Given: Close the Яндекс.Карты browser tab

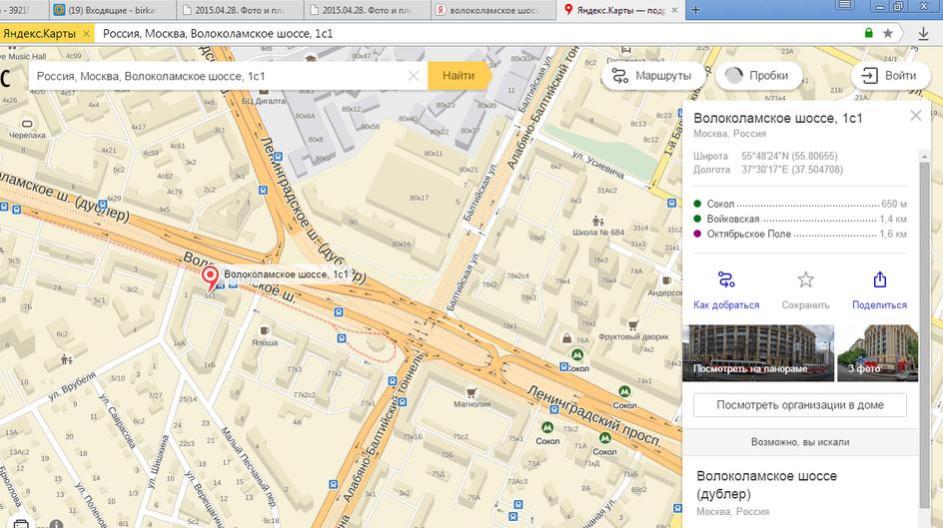Looking at the screenshot, I should point(674,10).
